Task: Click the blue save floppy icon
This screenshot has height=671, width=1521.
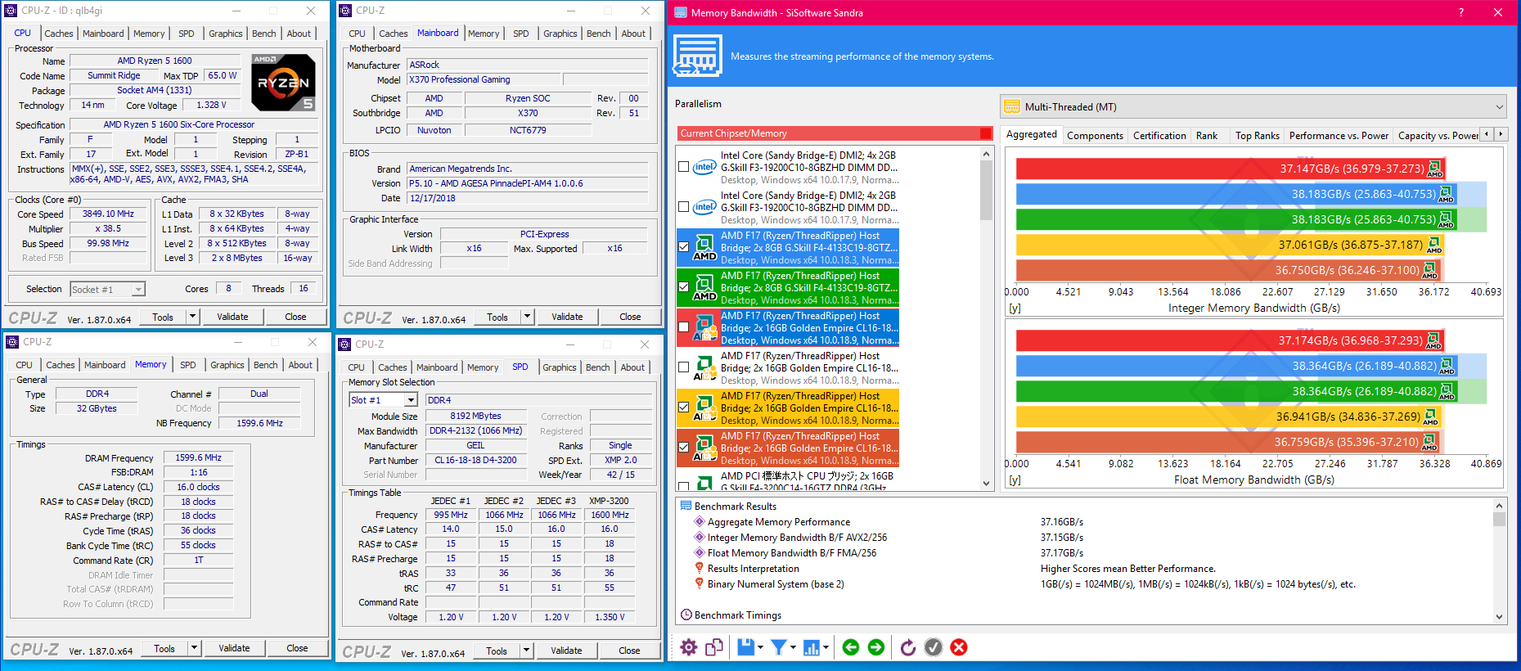Action: (x=745, y=647)
